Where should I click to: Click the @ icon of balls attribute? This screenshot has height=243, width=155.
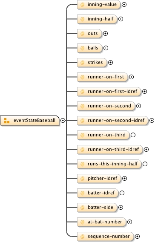click(82, 48)
